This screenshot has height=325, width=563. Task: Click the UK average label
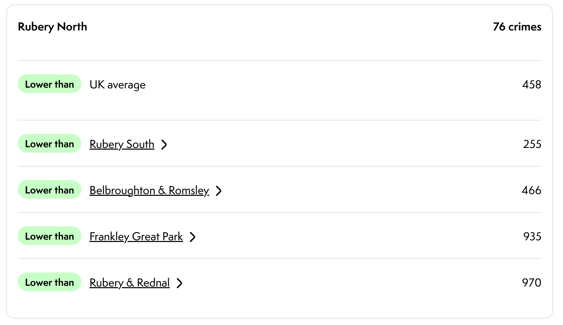coord(118,85)
